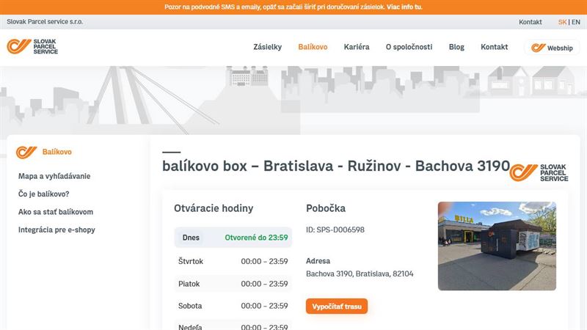Open Kontakt in the main navigation
The width and height of the screenshot is (587, 330).
click(x=494, y=47)
